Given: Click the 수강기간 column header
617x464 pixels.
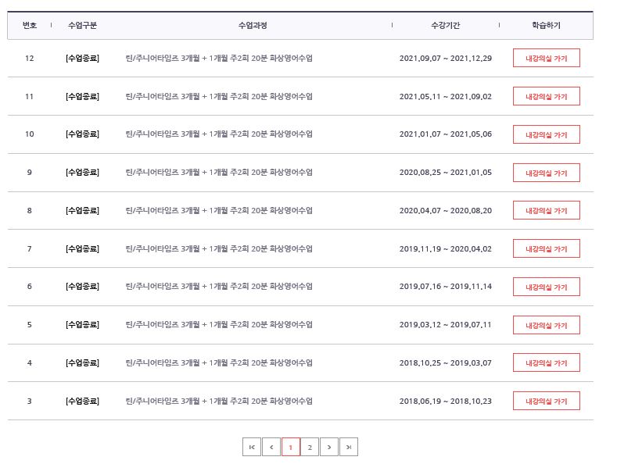Looking at the screenshot, I should 445,26.
